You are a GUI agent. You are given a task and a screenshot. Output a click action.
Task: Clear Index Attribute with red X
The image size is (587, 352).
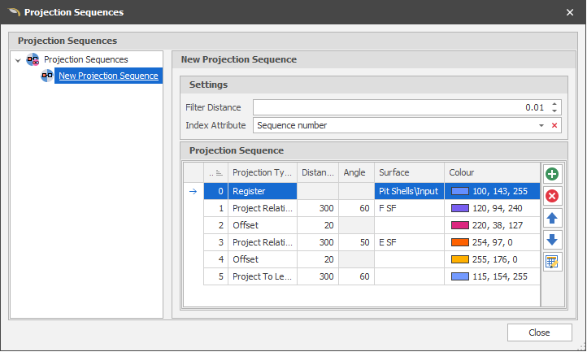click(554, 125)
